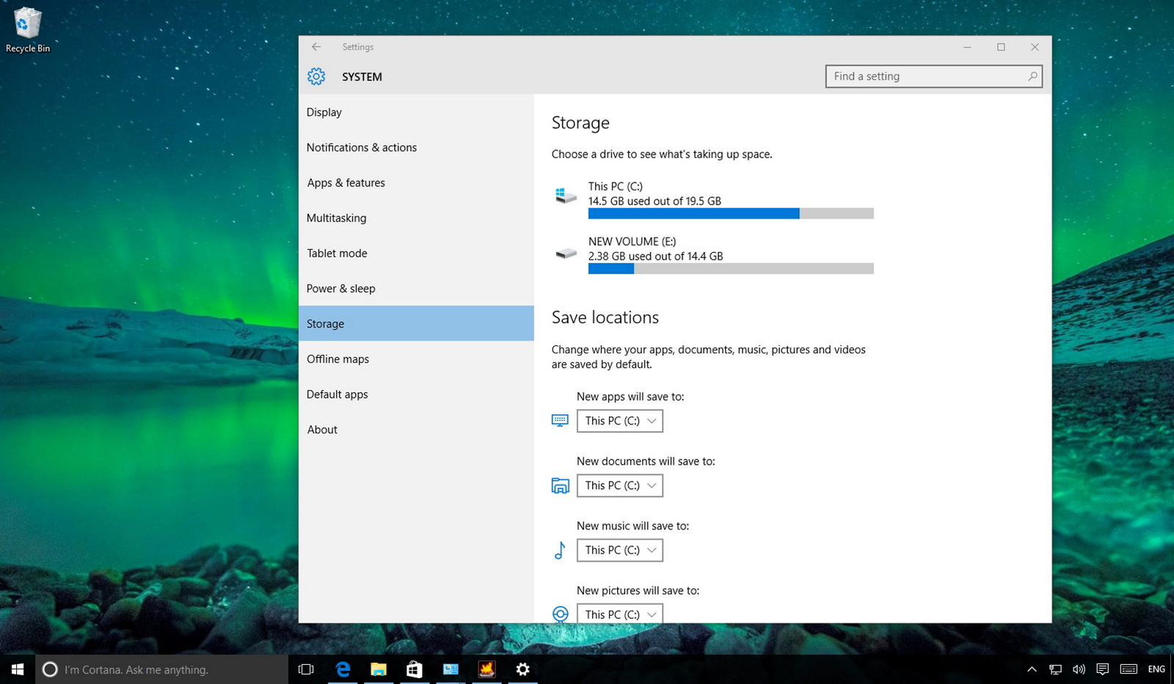
Task: Click the System gear icon in header
Action: tap(316, 76)
